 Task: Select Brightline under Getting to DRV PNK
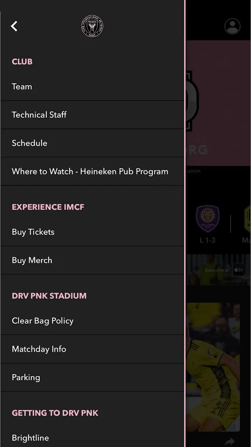click(x=92, y=438)
